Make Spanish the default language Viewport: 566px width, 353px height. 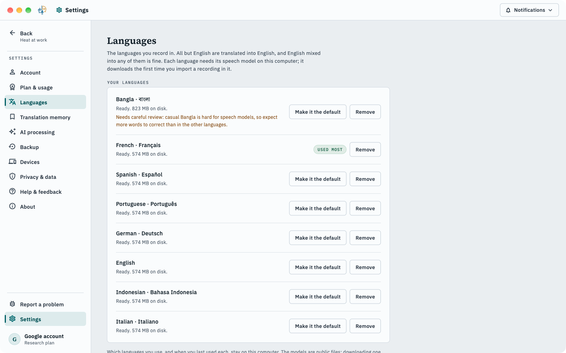(x=318, y=179)
